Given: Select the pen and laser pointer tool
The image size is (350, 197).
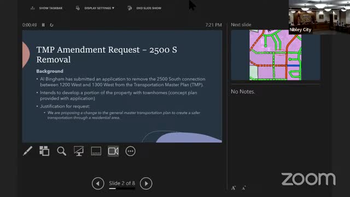Looking at the screenshot, I should (28, 151).
